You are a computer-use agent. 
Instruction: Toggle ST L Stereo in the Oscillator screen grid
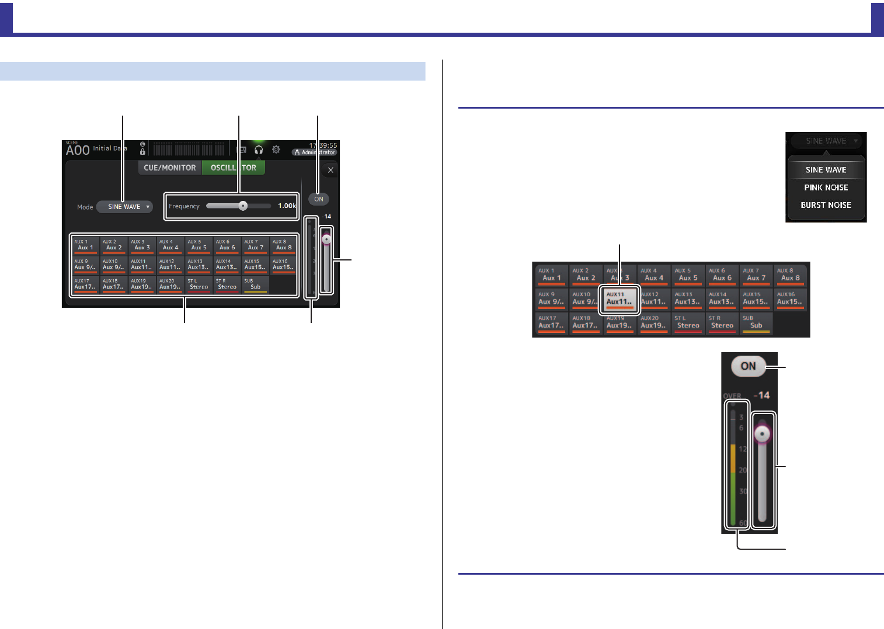[199, 285]
